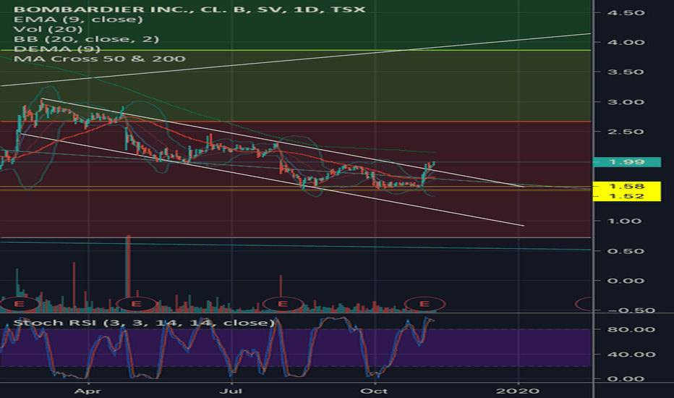The height and width of the screenshot is (398, 674).
Task: Click the 2.50 price axis value
Action: pyautogui.click(x=626, y=132)
